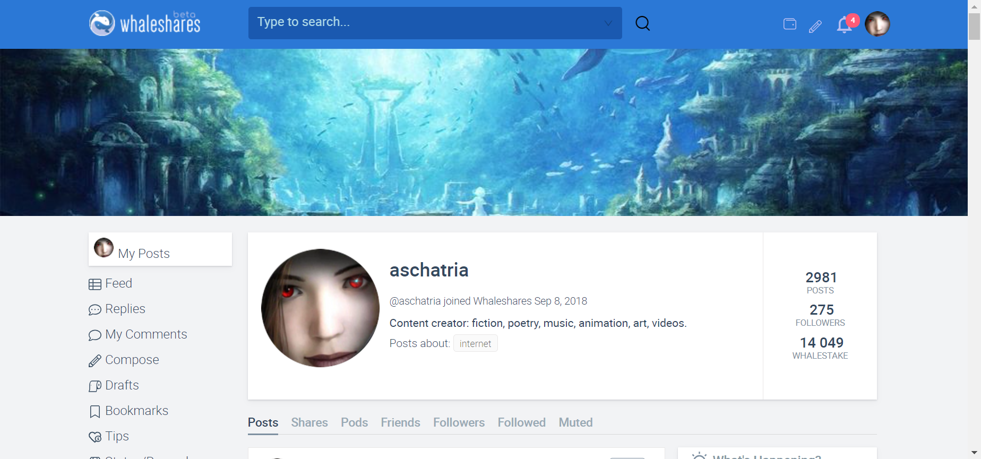The image size is (981, 459).
Task: Click the pencil compose icon in header
Action: coord(815,26)
